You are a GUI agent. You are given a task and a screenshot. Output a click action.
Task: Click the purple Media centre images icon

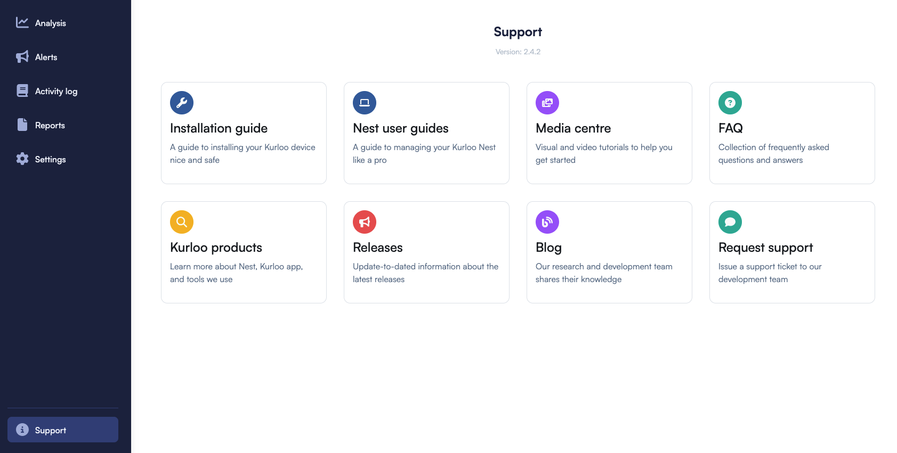point(547,103)
